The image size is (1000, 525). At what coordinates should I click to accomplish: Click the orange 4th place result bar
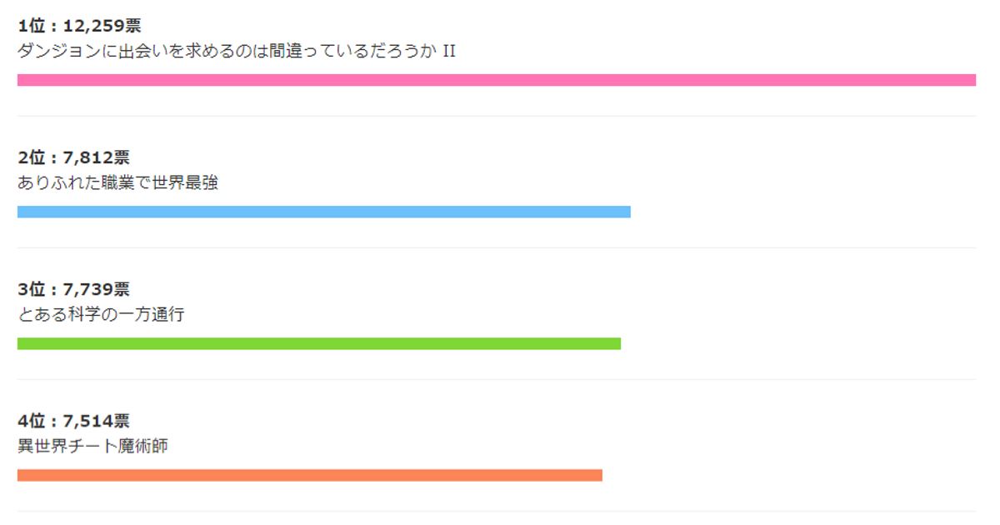click(x=309, y=475)
